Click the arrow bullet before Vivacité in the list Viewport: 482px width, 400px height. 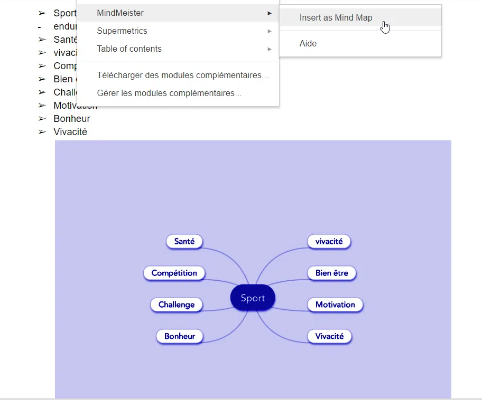point(42,132)
